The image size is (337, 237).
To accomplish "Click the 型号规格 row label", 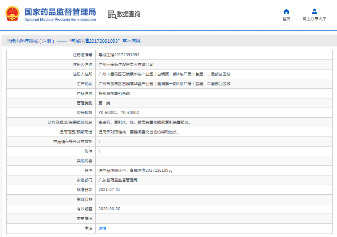I will tap(84, 113).
